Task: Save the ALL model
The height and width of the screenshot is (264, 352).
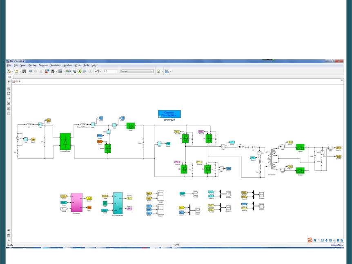Action: click(x=25, y=71)
